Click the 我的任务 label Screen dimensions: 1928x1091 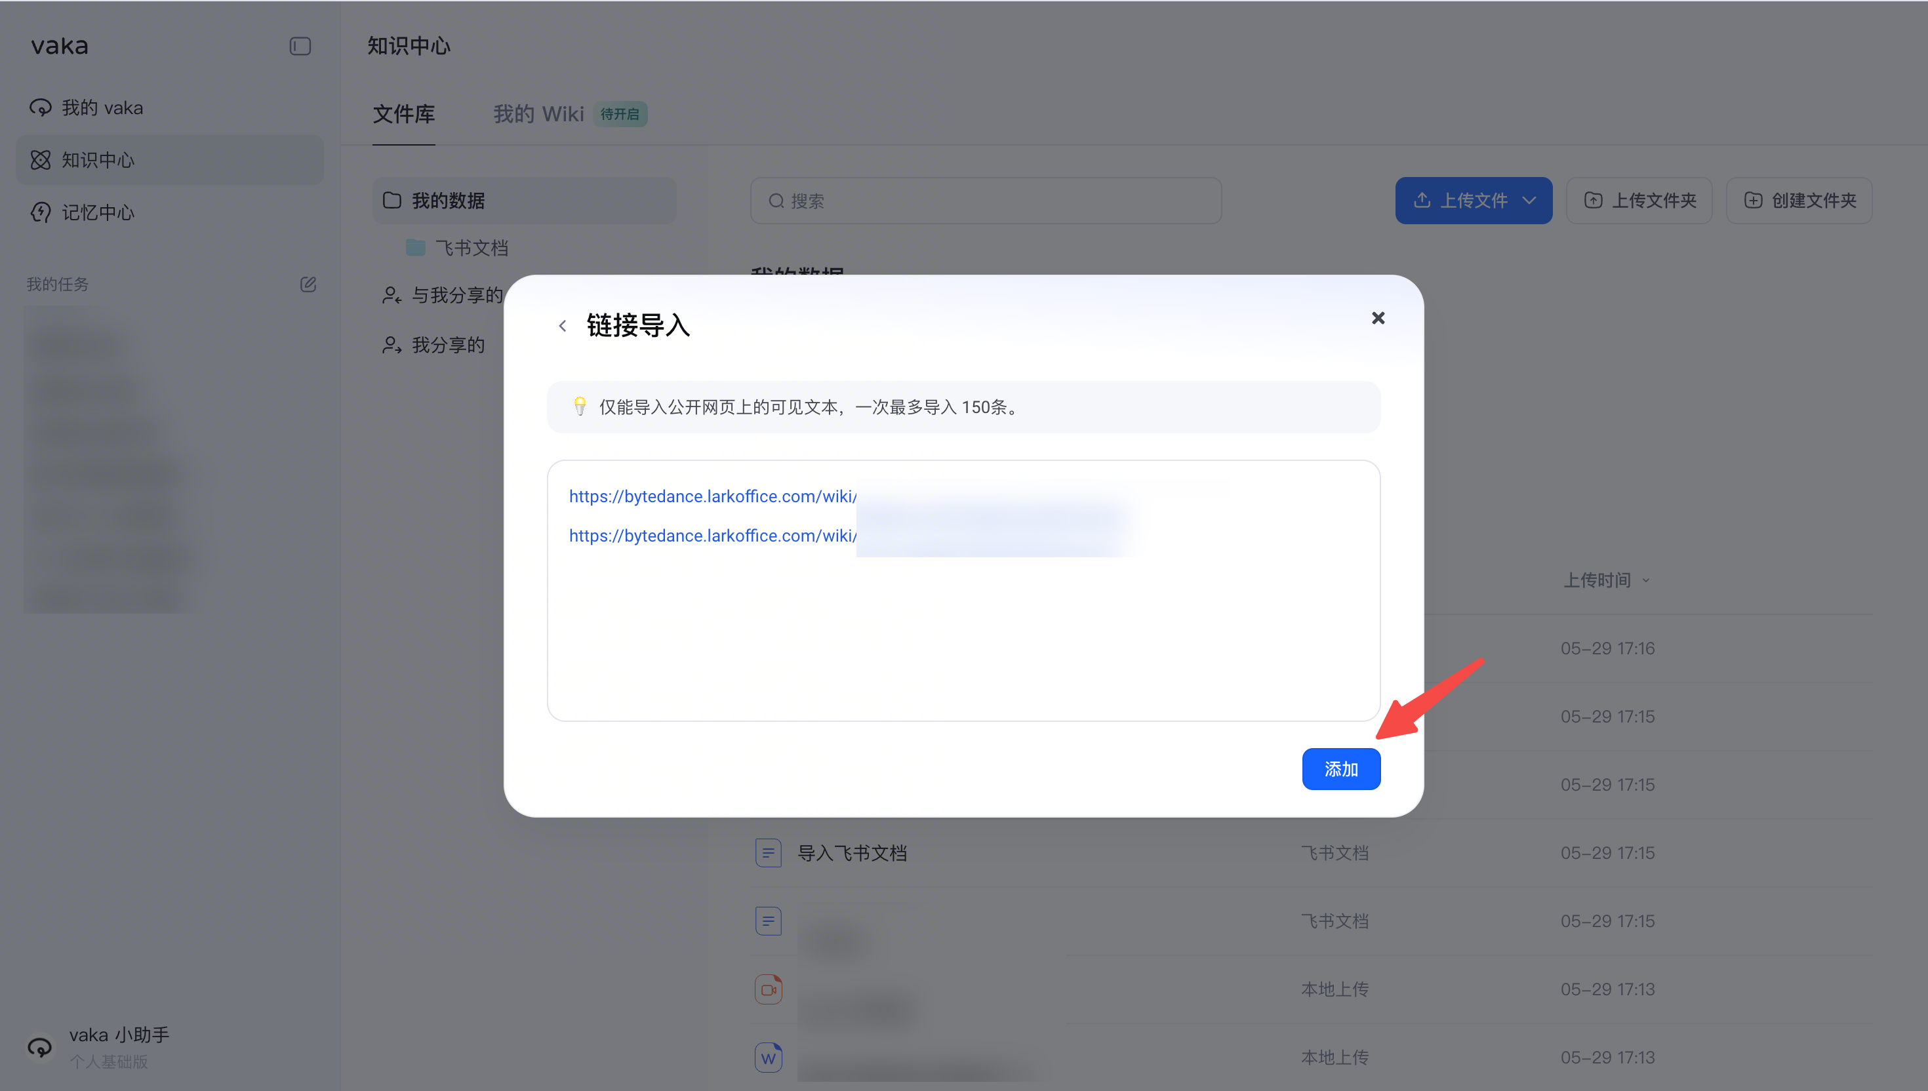(x=58, y=284)
